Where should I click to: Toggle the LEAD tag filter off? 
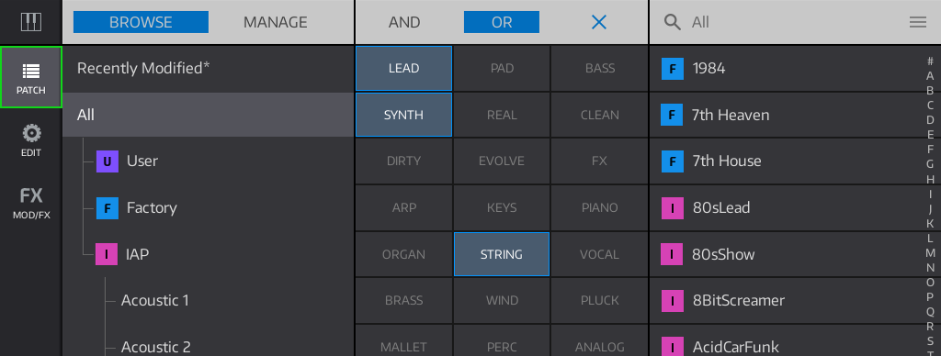[x=403, y=68]
